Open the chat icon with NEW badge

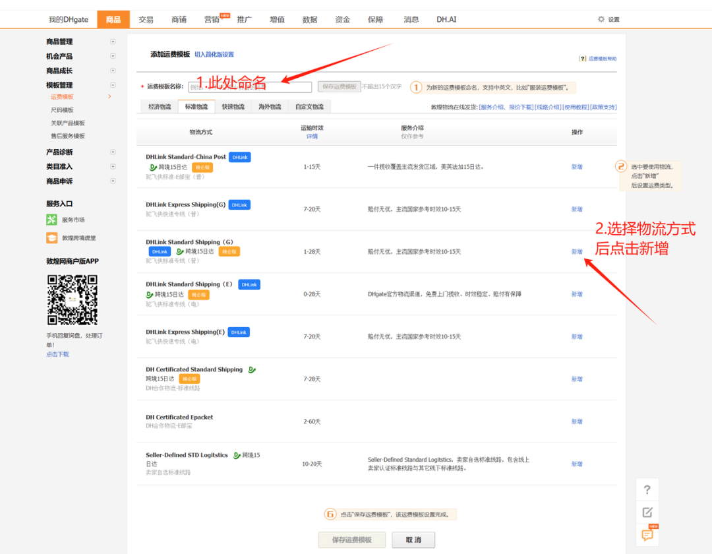(x=647, y=534)
